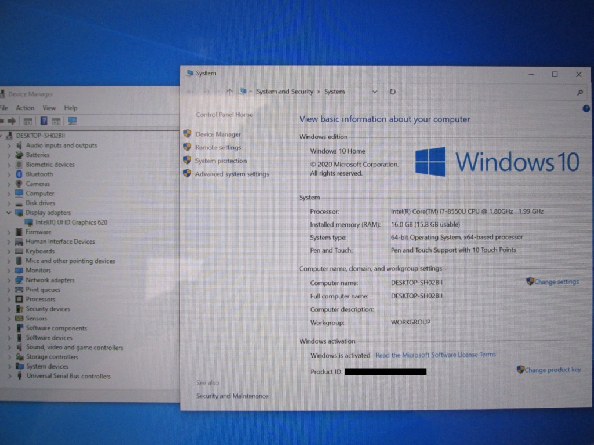Select the Keyboards icon in device tree
This screenshot has height=445, width=594.
19,251
